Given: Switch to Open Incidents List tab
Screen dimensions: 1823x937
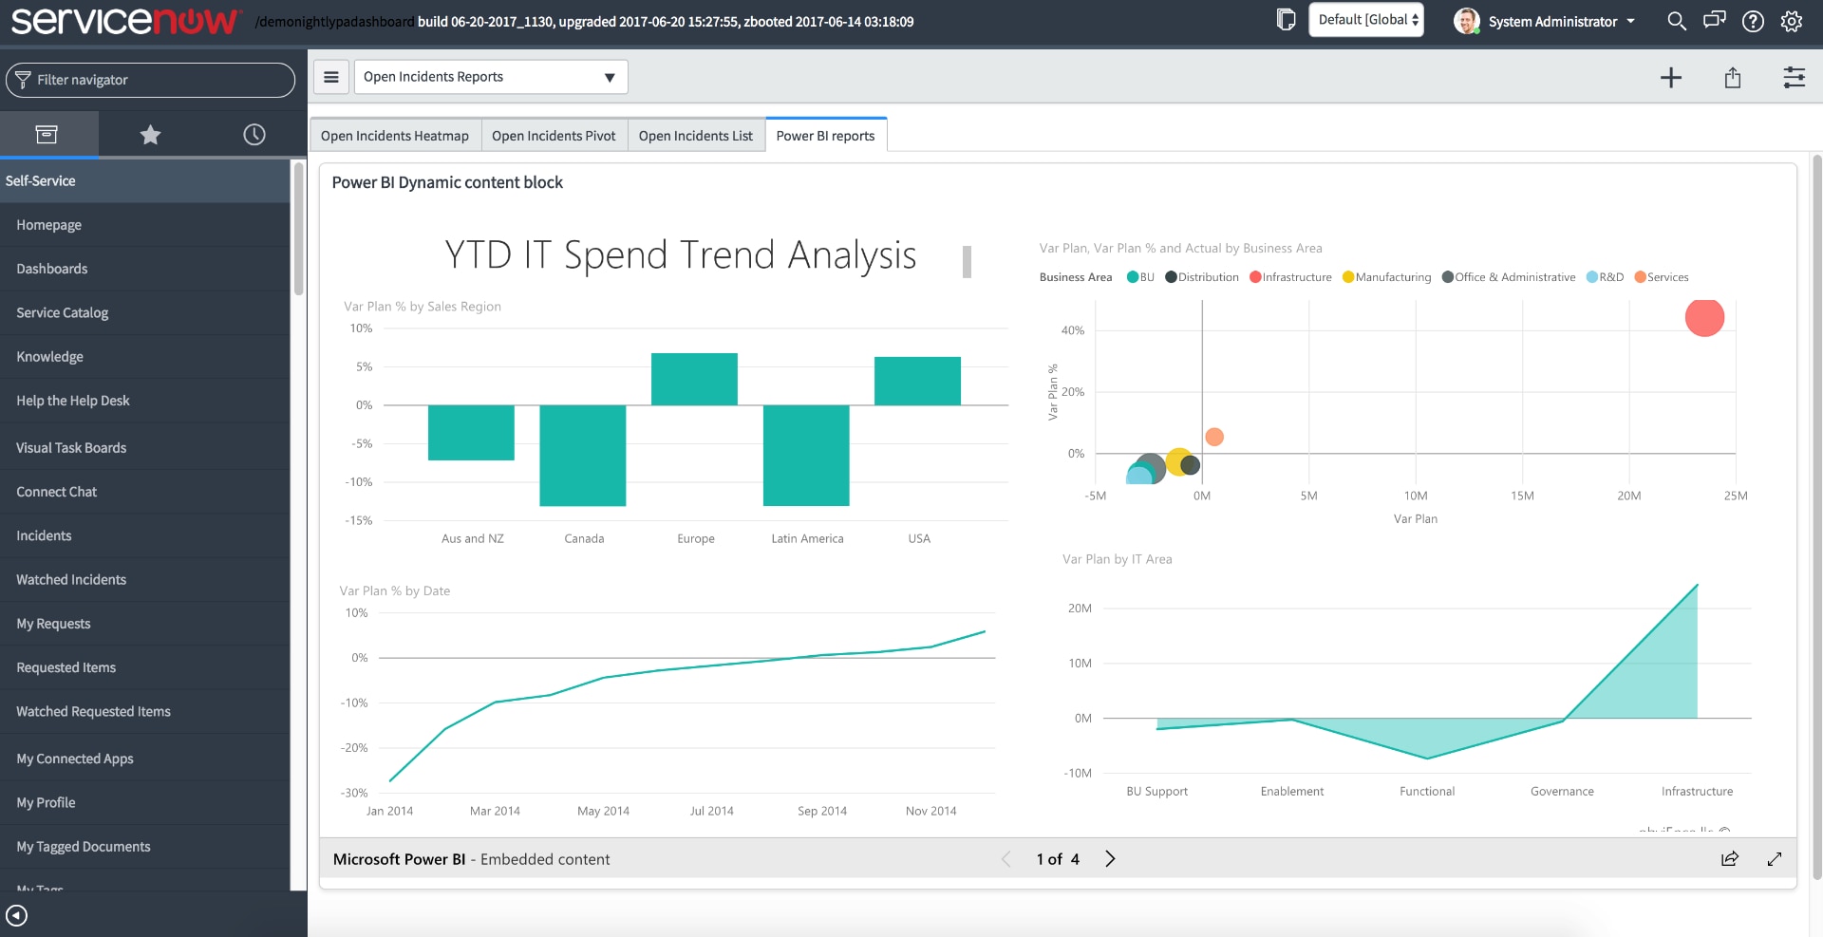Looking at the screenshot, I should click(x=696, y=136).
